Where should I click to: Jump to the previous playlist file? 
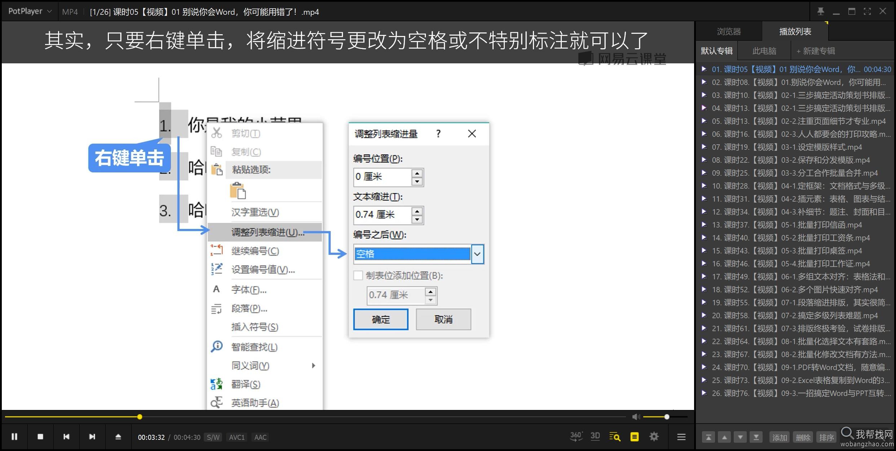pos(66,437)
